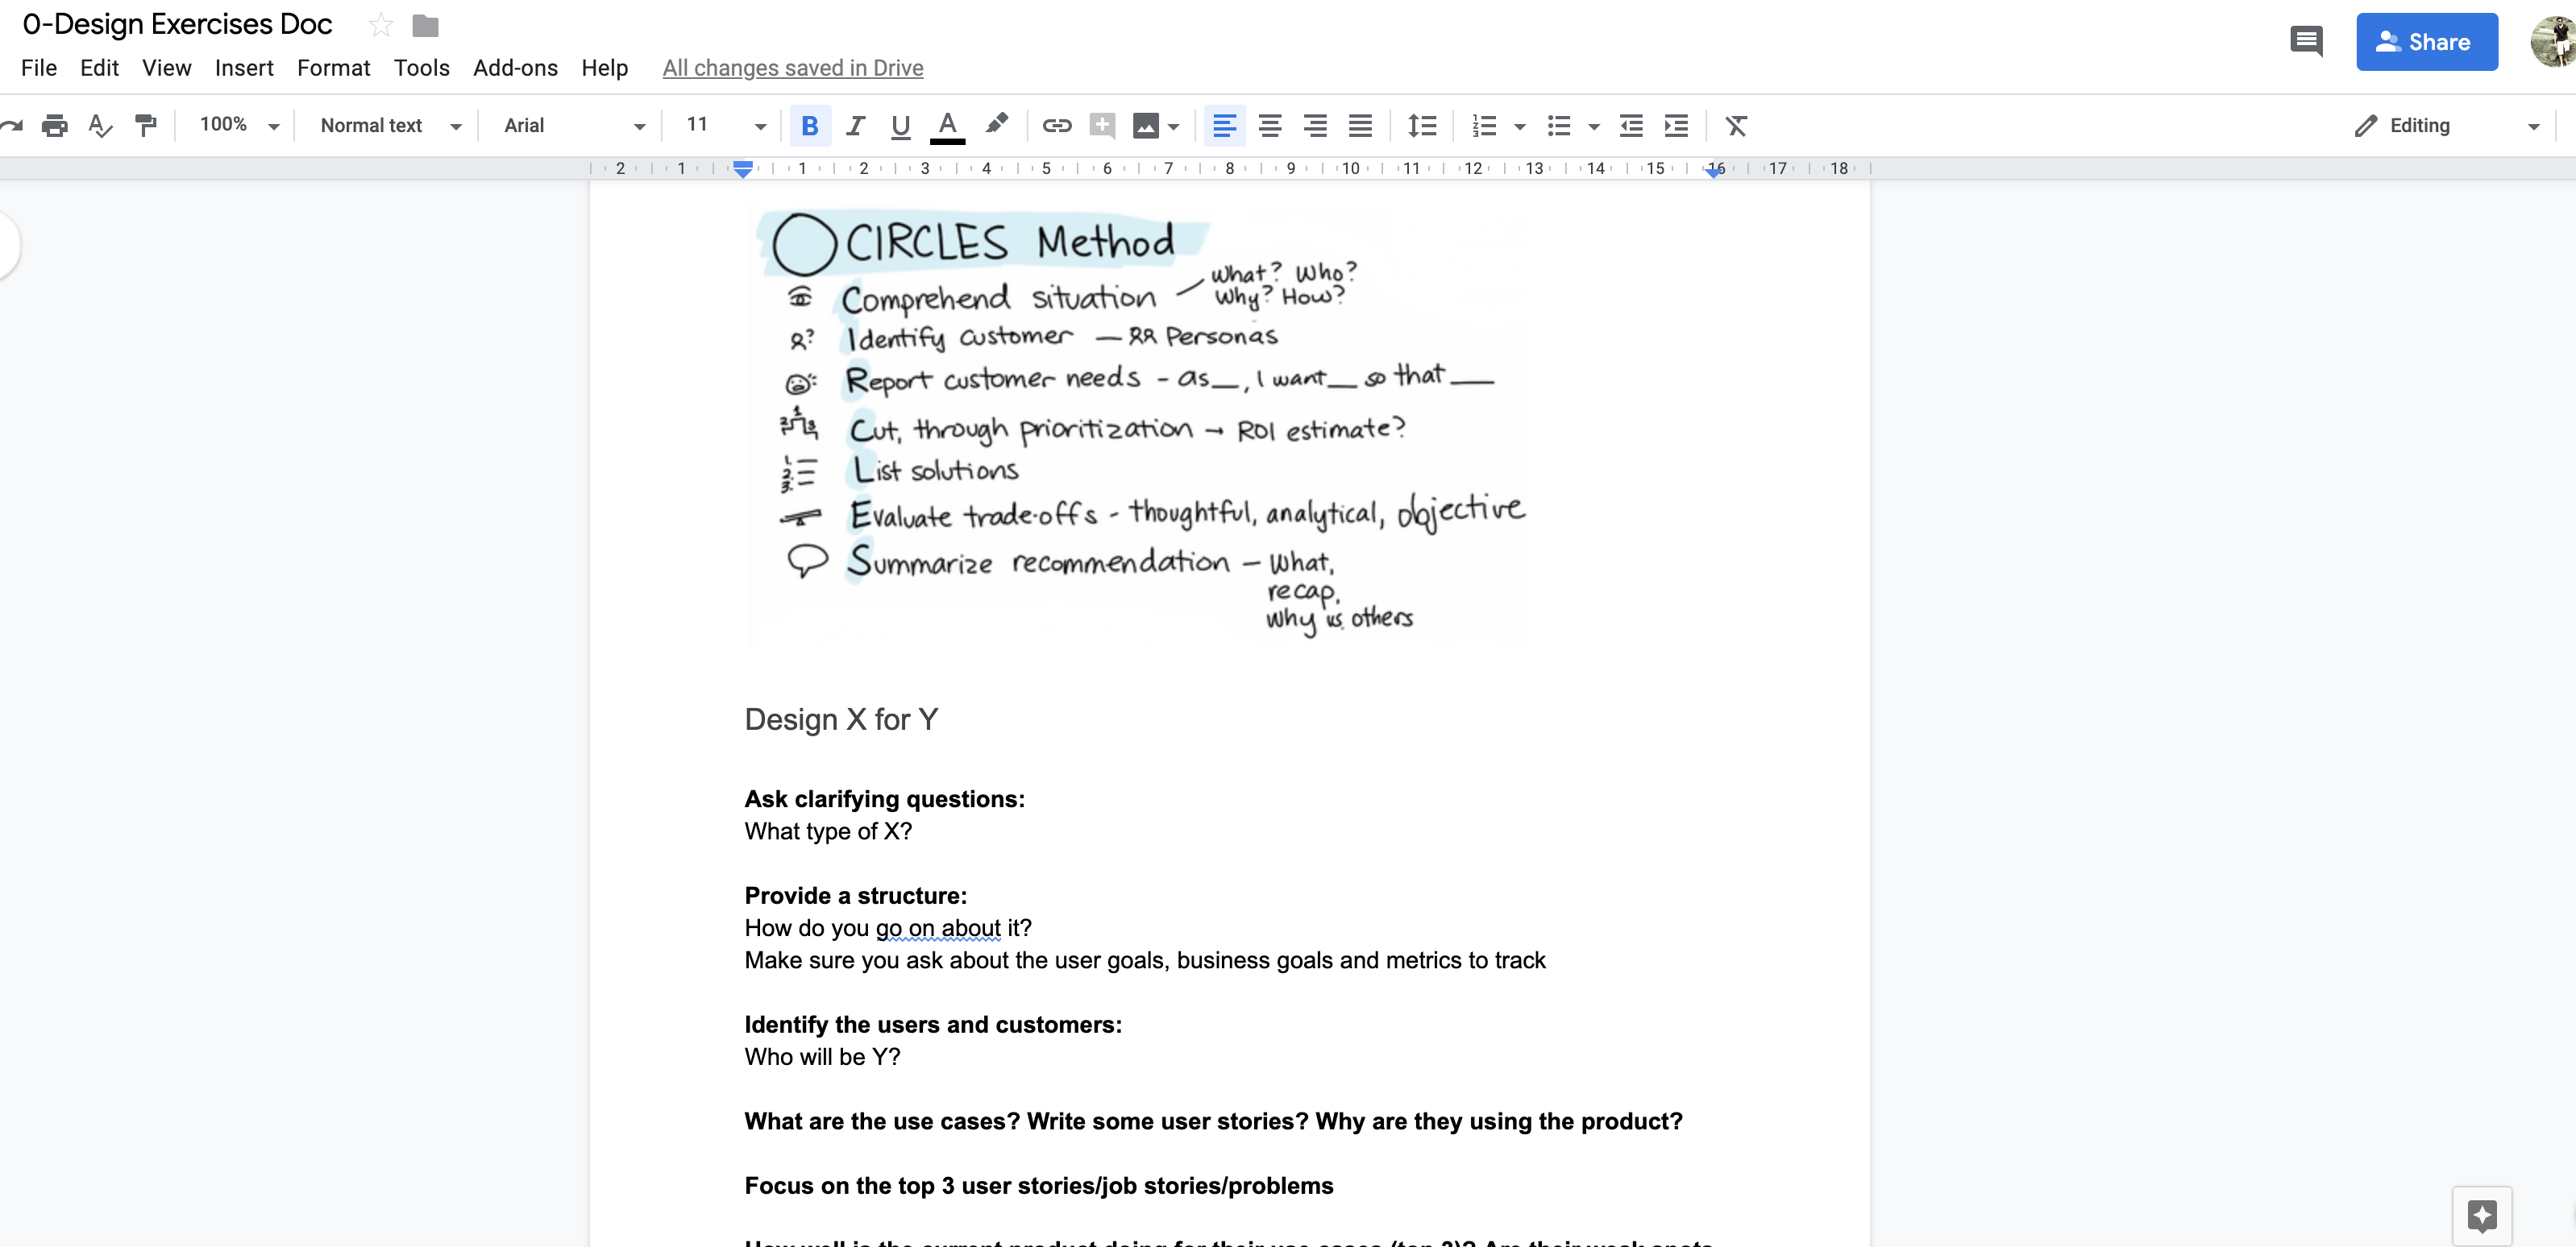Open the Insert menu
2576x1247 pixels.
click(x=244, y=68)
